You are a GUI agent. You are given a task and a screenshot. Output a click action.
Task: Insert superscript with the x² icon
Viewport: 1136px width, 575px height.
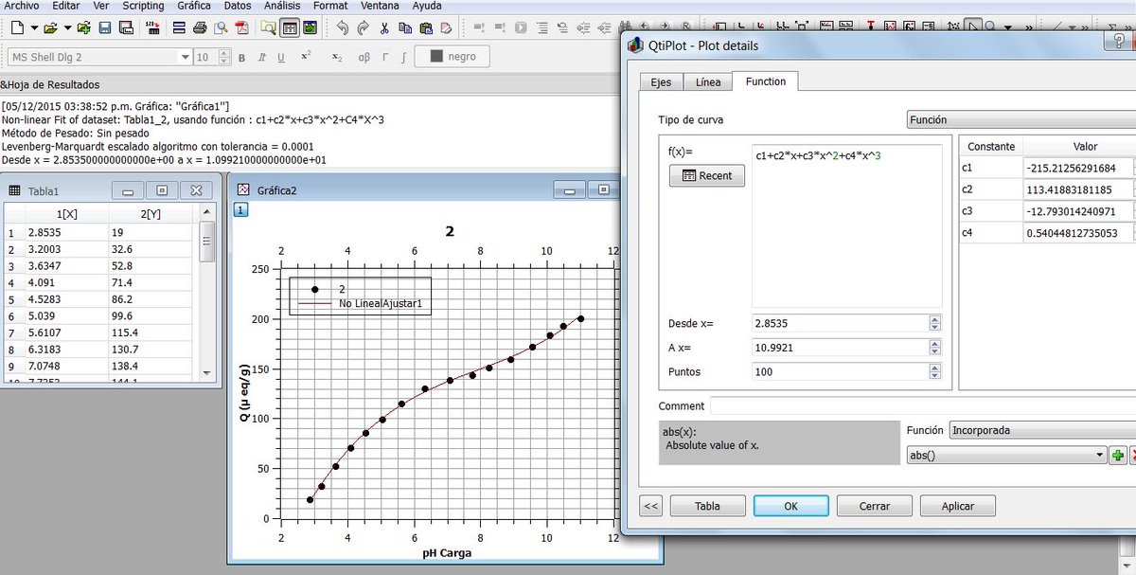coord(306,57)
